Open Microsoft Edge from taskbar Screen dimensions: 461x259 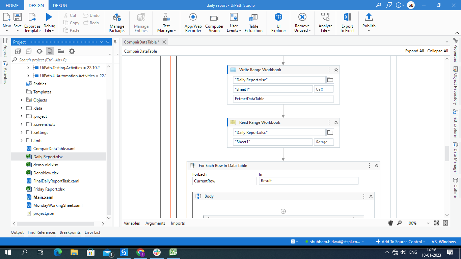click(x=58, y=252)
